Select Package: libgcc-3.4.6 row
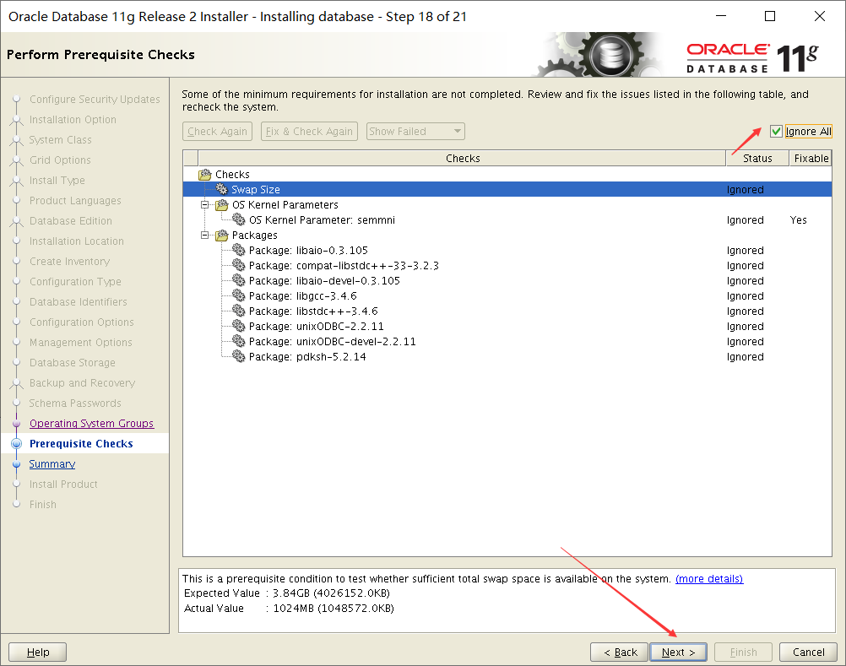846x666 pixels. 507,295
